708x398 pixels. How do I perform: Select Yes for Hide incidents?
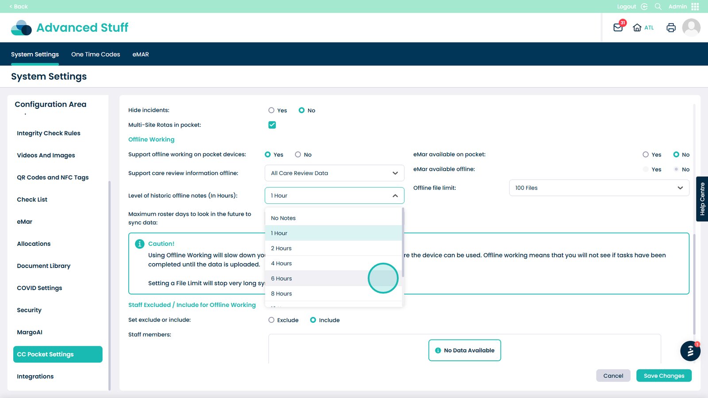271,111
